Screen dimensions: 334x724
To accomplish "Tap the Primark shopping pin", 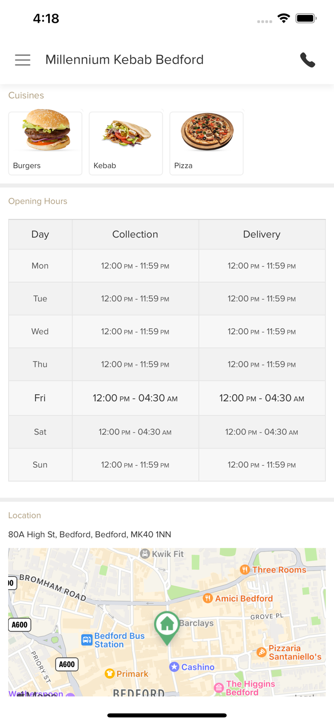I will tap(109, 673).
